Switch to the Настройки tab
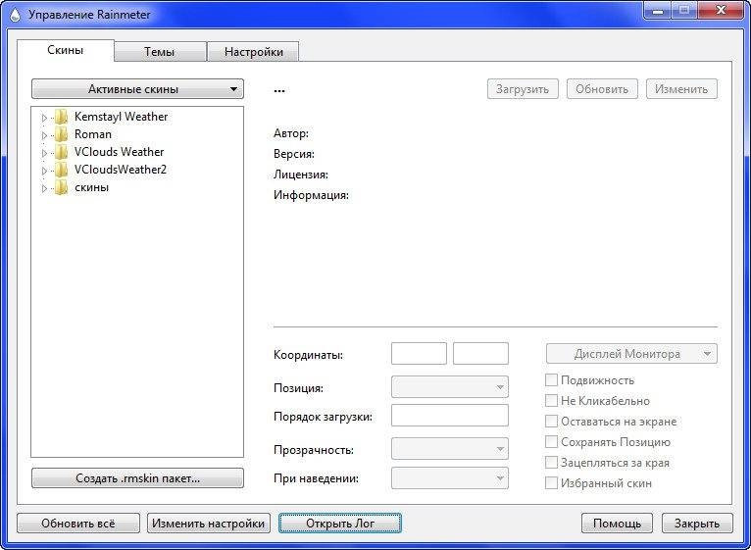 click(x=253, y=52)
